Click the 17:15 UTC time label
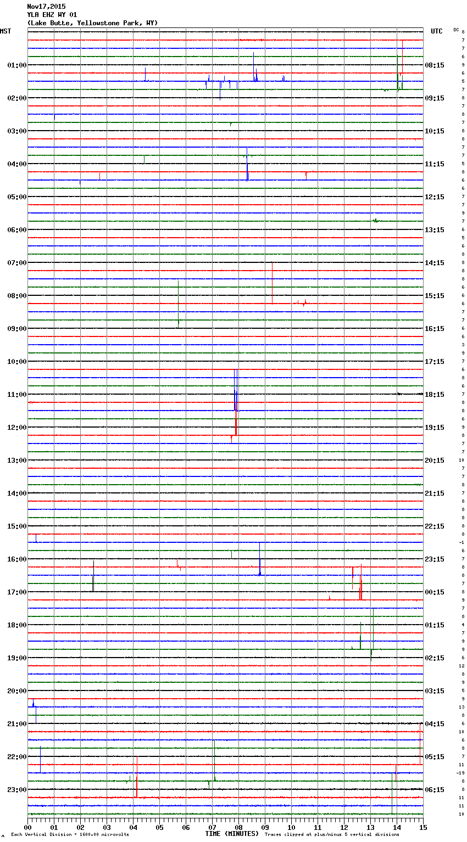 [435, 362]
